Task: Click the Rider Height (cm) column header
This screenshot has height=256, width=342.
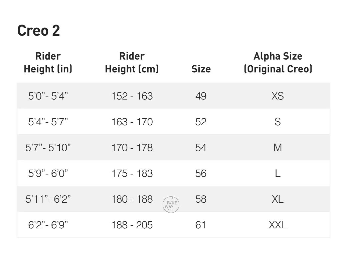Action: click(132, 62)
